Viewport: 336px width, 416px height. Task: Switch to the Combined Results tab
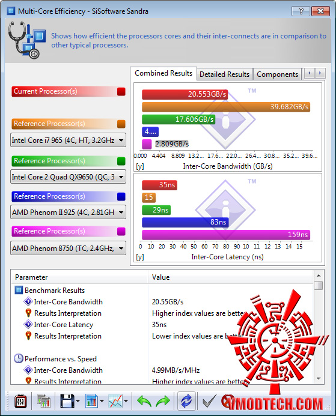(x=163, y=73)
